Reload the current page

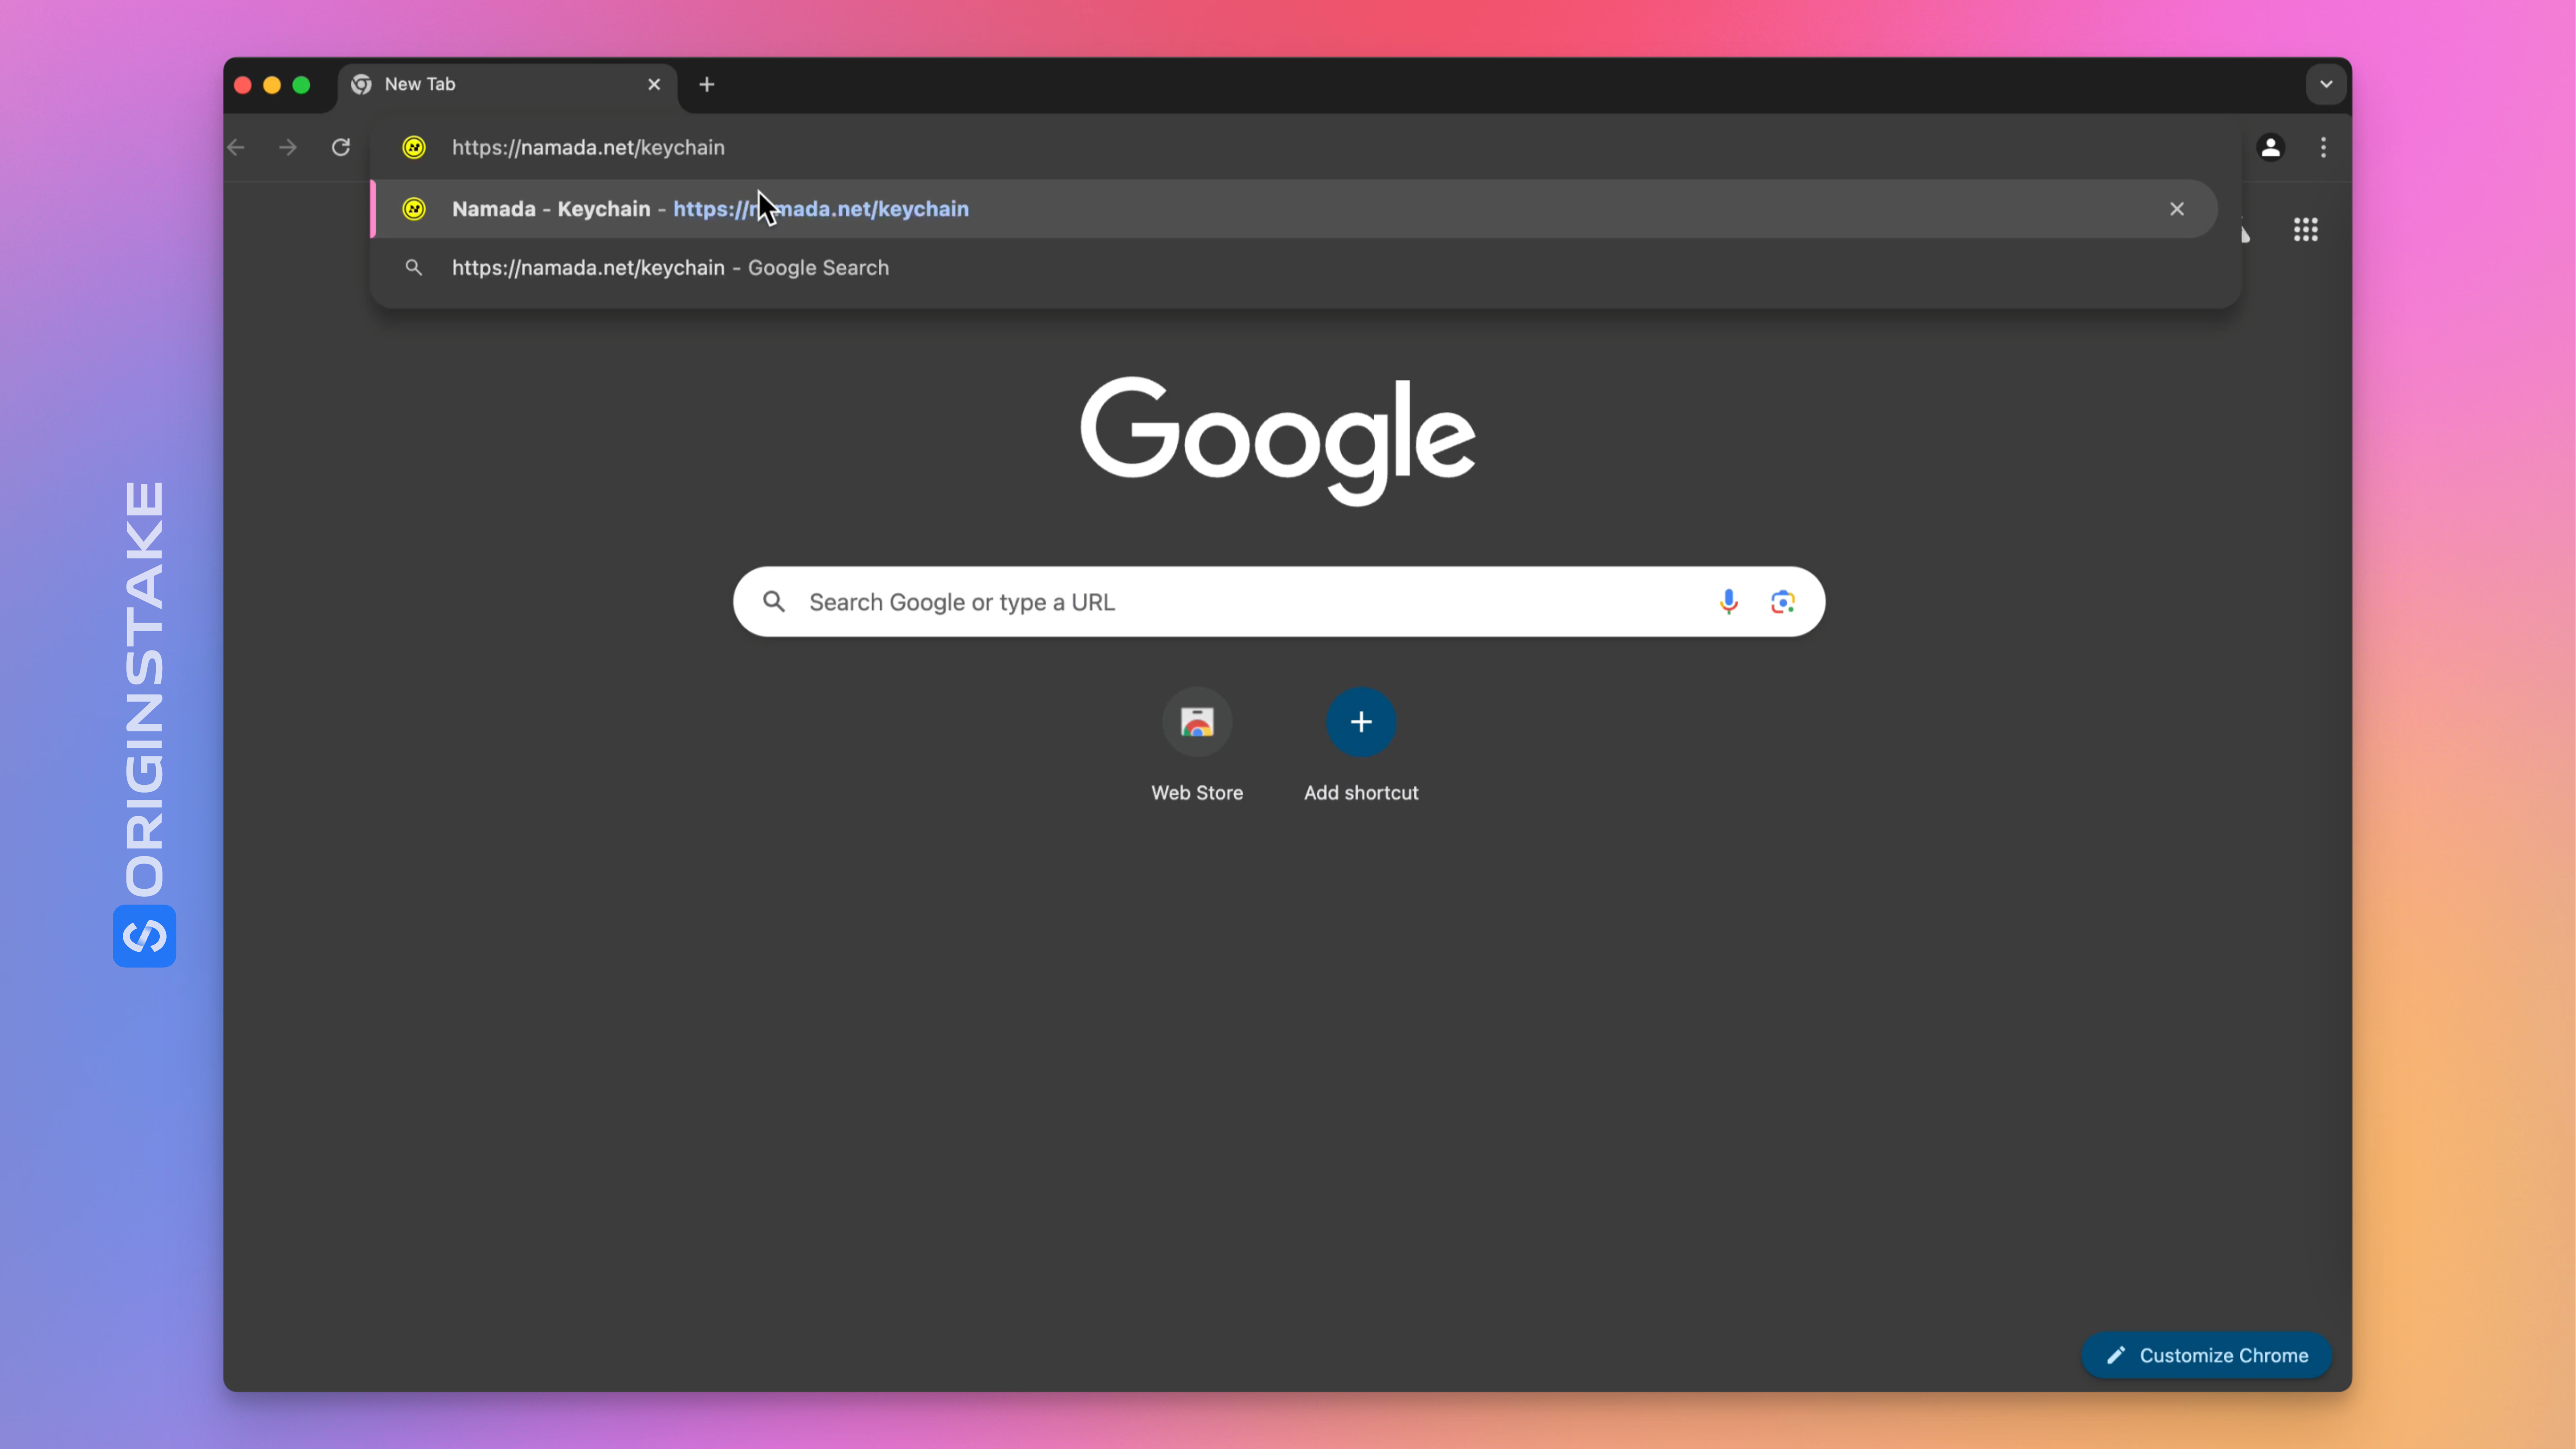[x=341, y=148]
